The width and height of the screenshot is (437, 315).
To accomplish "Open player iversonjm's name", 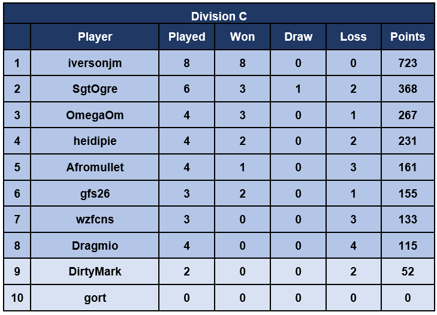I will pyautogui.click(x=95, y=63).
